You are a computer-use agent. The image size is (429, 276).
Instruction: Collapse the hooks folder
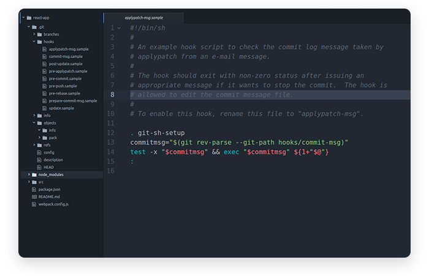pos(34,42)
